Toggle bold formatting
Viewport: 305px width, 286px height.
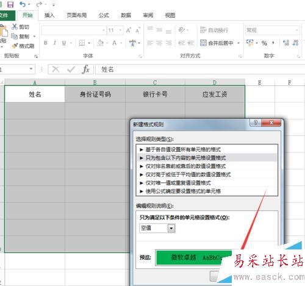coord(46,43)
